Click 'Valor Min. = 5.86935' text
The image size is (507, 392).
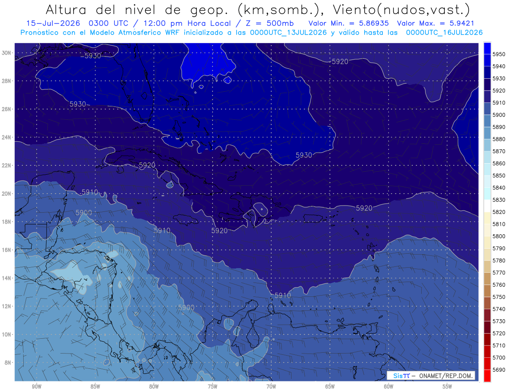(349, 23)
